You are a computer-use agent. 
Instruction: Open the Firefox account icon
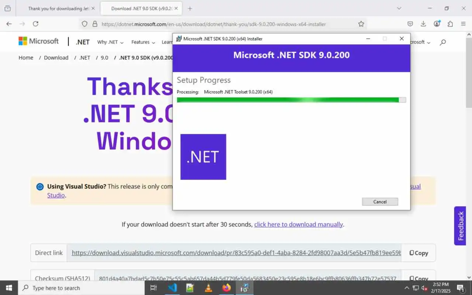437,24
